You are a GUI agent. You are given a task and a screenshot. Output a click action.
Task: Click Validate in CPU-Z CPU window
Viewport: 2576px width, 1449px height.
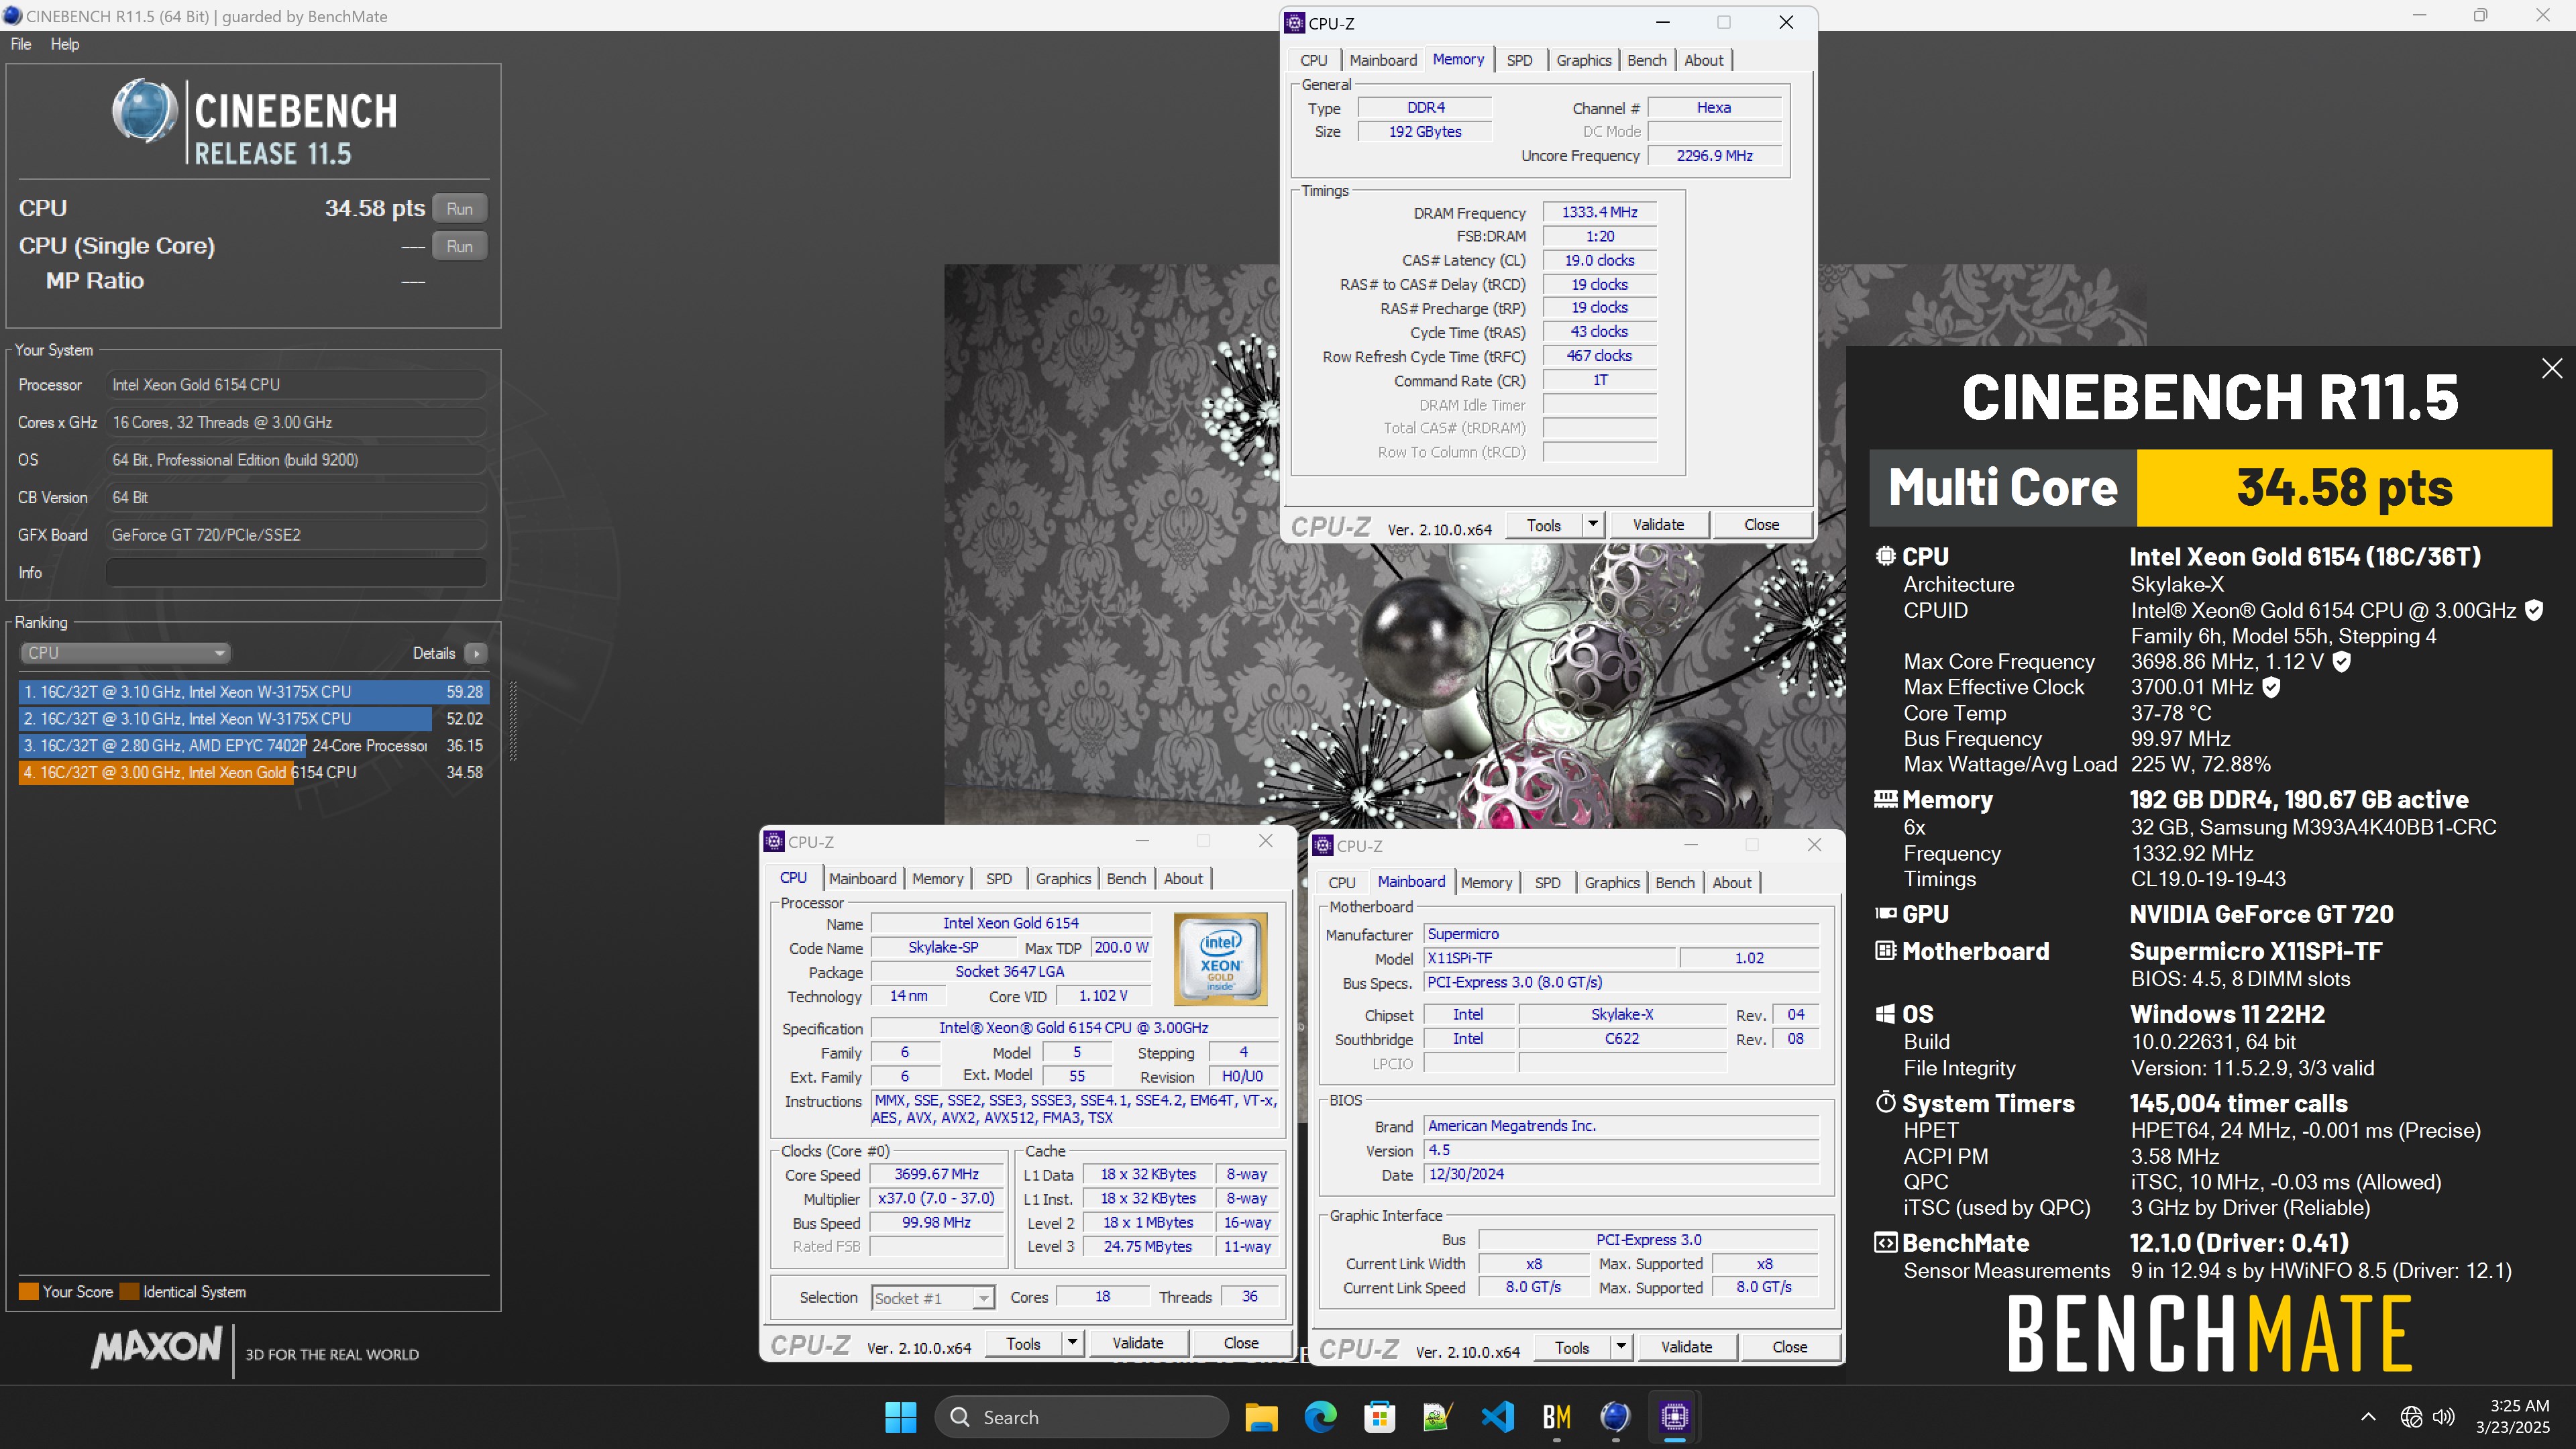click(x=1137, y=1343)
